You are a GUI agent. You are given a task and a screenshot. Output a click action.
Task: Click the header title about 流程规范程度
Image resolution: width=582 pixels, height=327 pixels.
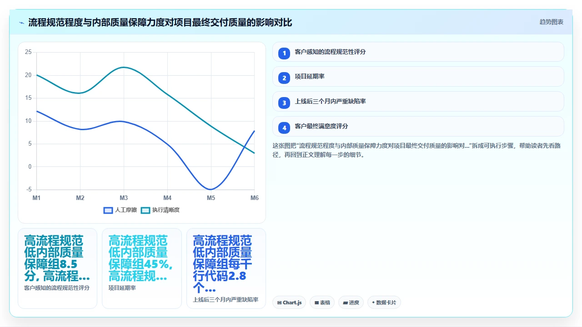click(160, 22)
